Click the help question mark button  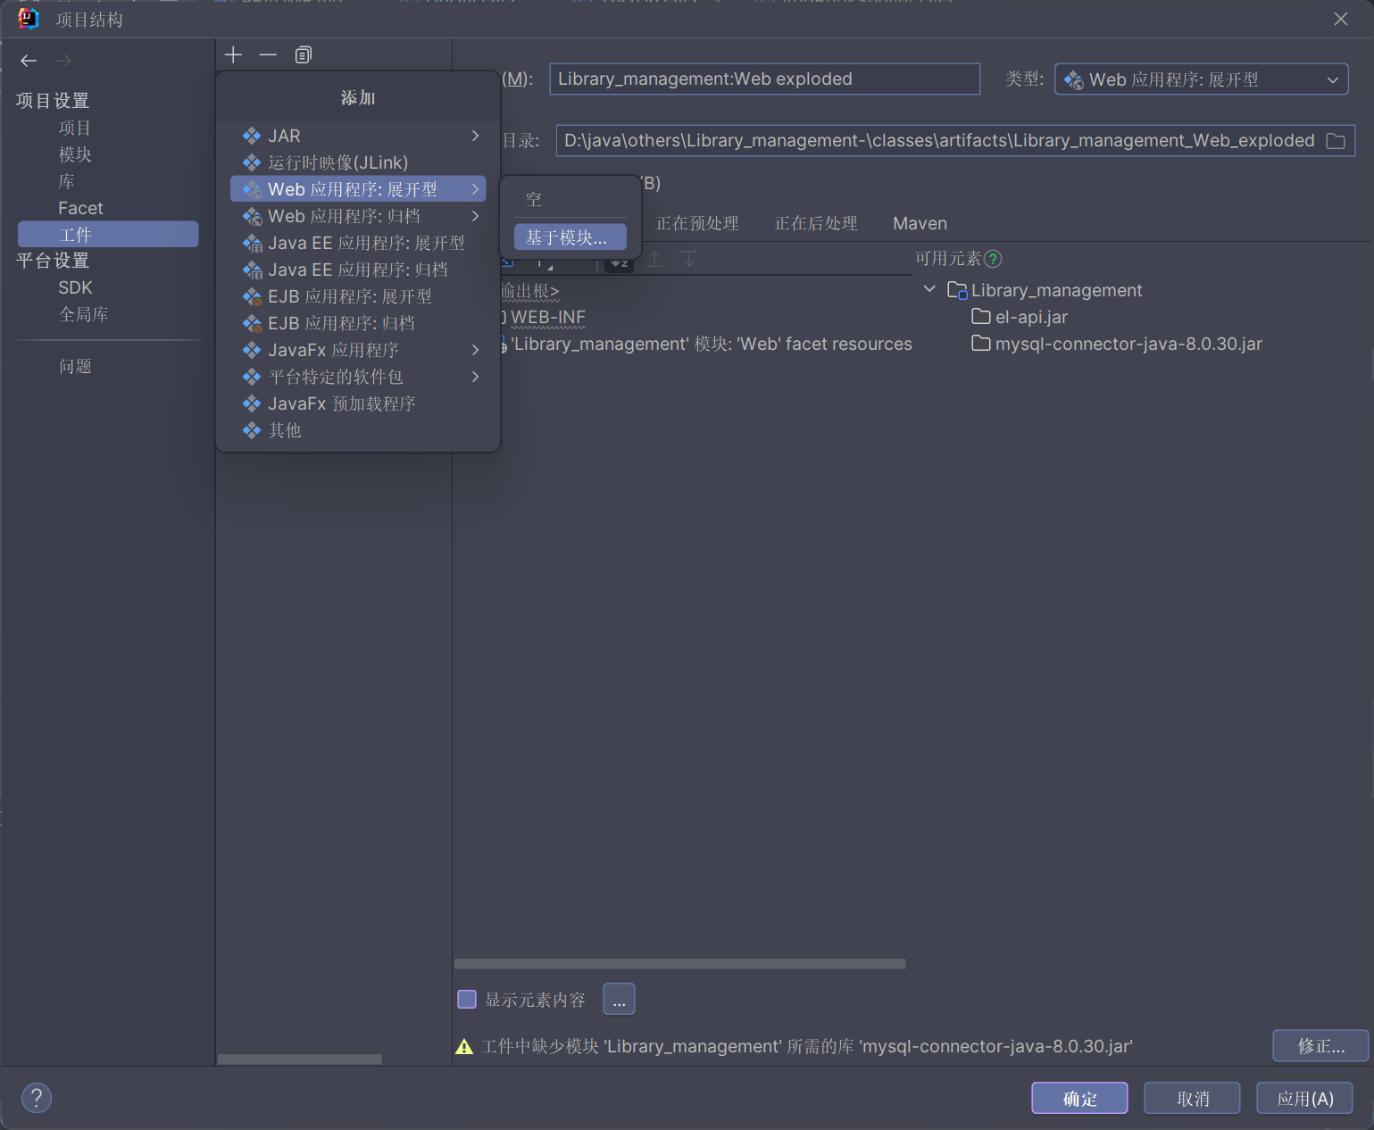point(37,1098)
